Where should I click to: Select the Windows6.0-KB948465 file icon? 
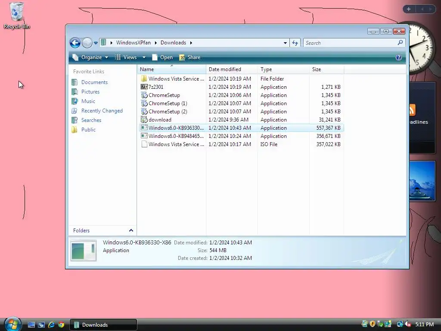pyautogui.click(x=144, y=136)
